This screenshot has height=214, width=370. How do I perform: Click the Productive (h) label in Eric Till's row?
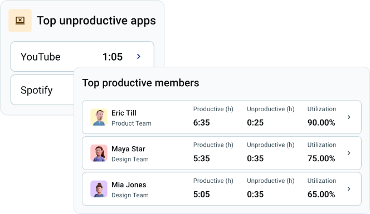[x=213, y=109]
